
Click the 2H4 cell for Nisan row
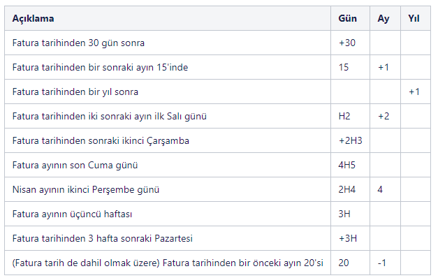347,189
